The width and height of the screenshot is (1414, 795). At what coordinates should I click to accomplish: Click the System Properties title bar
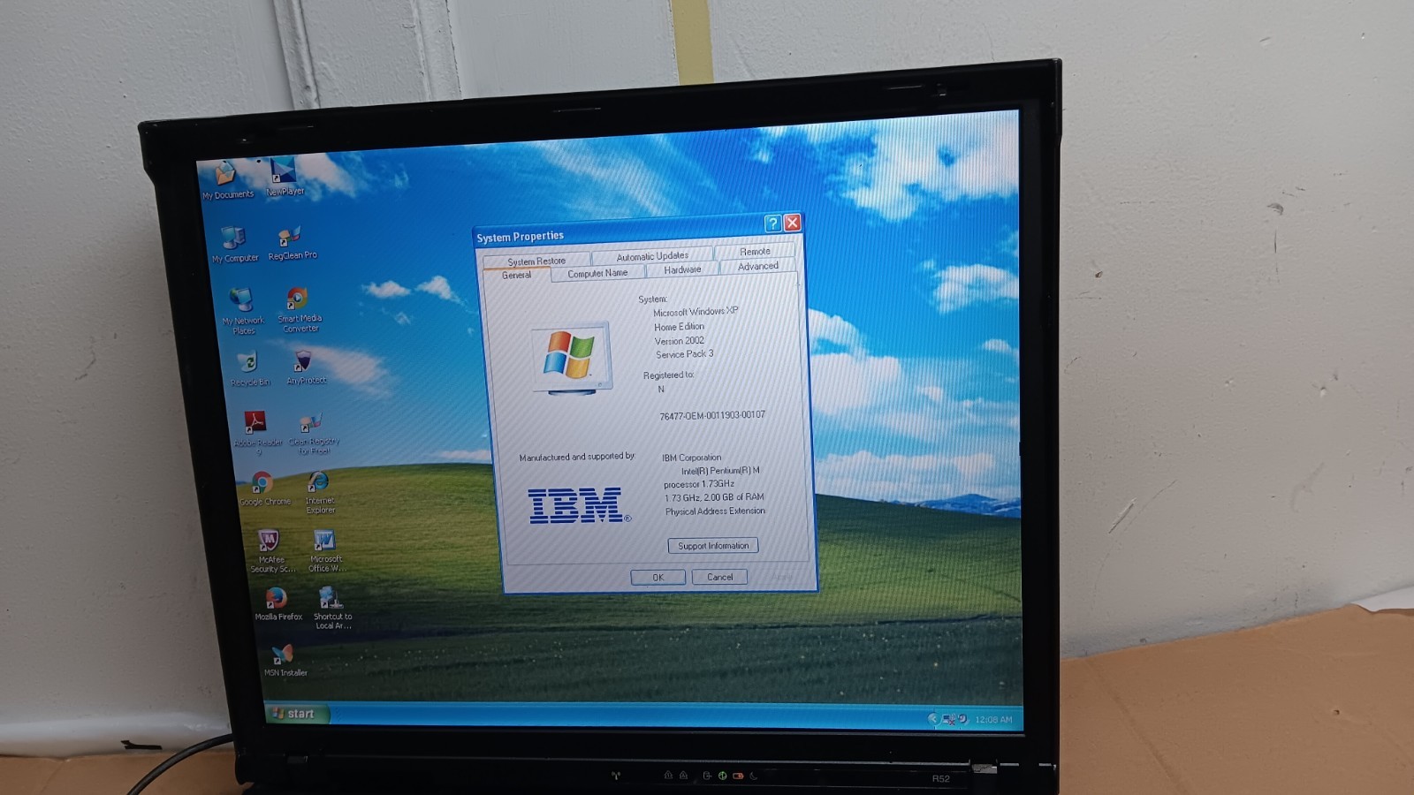(x=619, y=231)
